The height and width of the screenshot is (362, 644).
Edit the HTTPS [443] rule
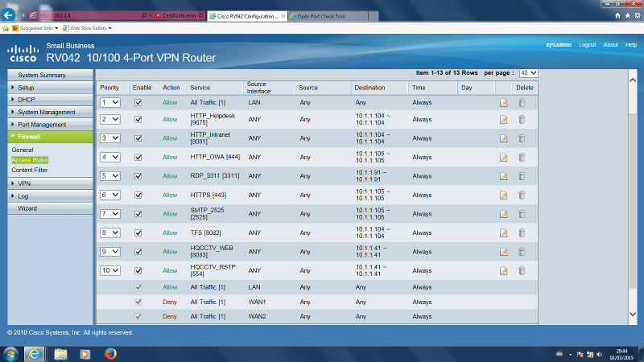504,195
